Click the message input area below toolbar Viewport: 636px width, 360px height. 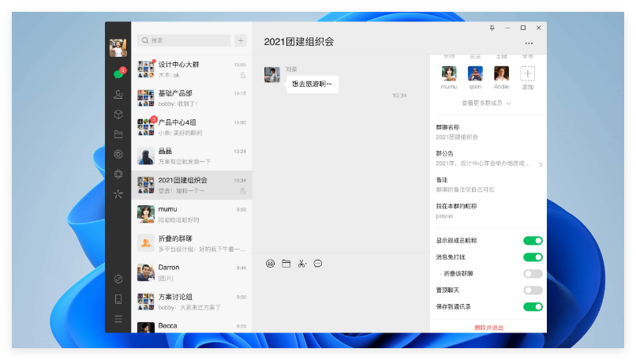(341, 302)
